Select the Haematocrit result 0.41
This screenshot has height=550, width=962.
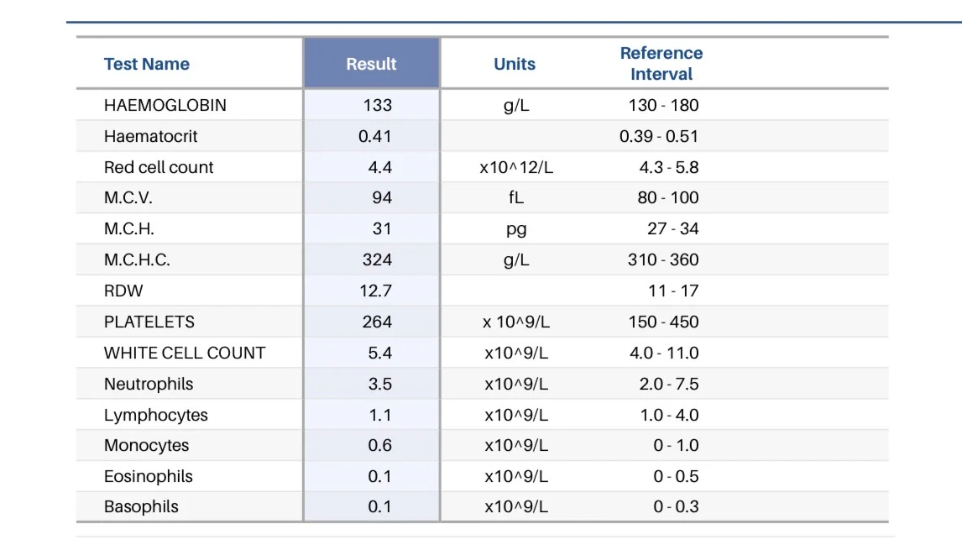point(375,136)
